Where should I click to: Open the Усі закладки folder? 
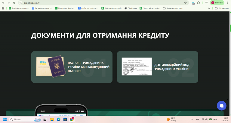click(222, 8)
